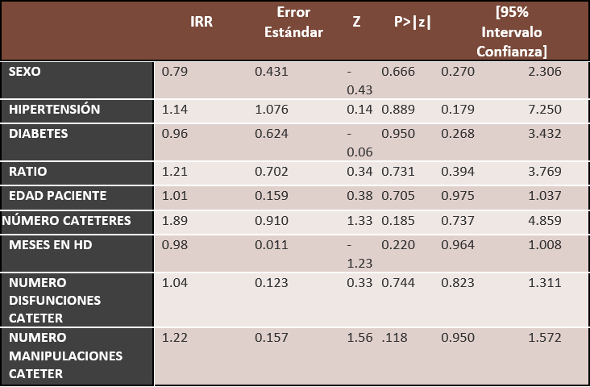Click the HIPERTENSIÓN row label
This screenshot has height=387, width=590.
55,110
